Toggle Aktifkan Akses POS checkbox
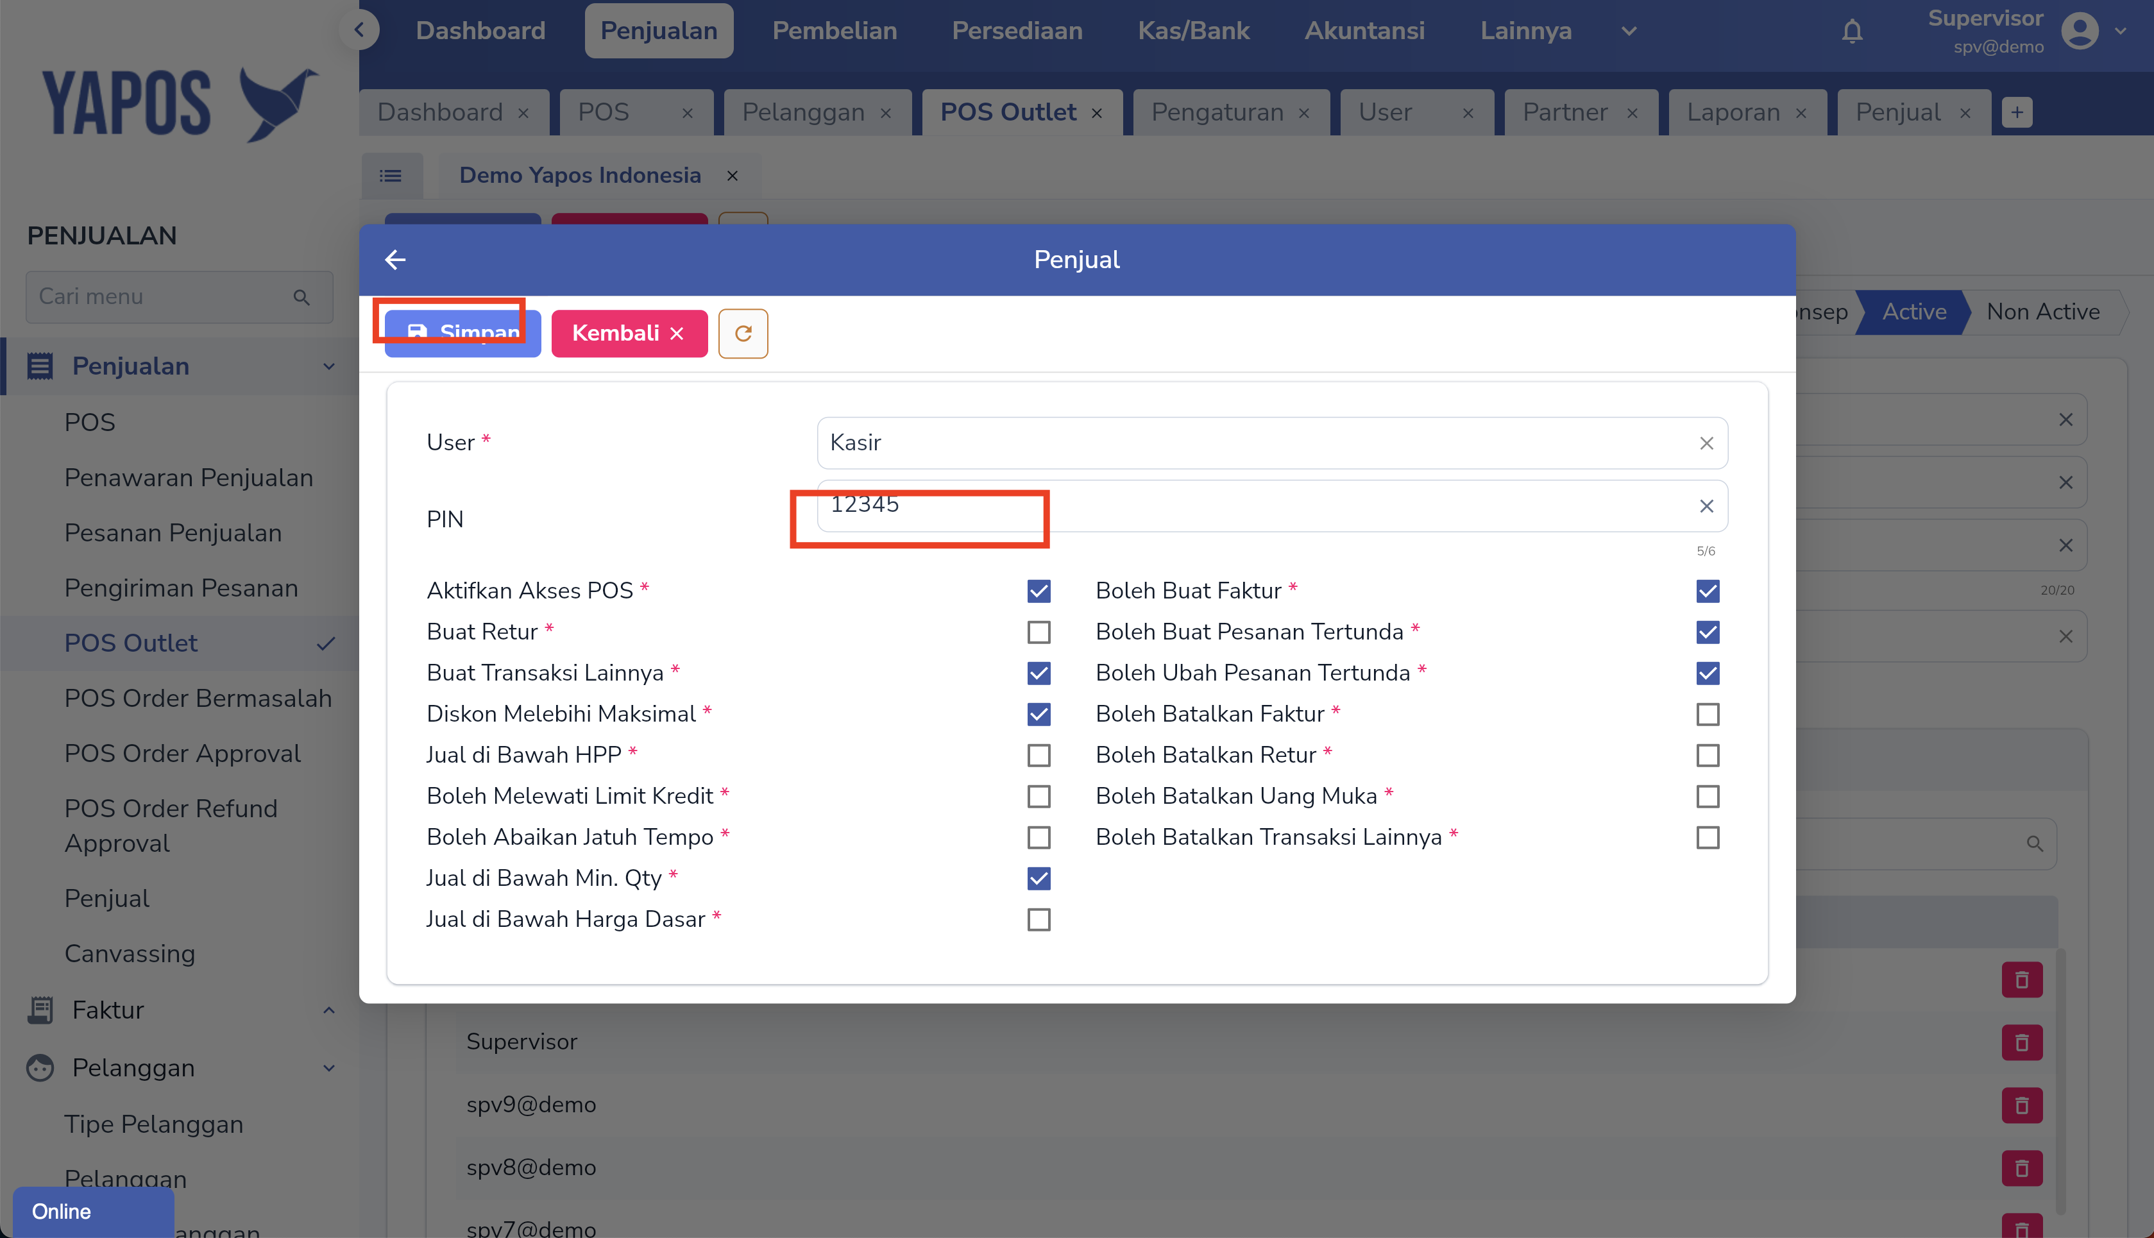The height and width of the screenshot is (1238, 2154). point(1039,591)
